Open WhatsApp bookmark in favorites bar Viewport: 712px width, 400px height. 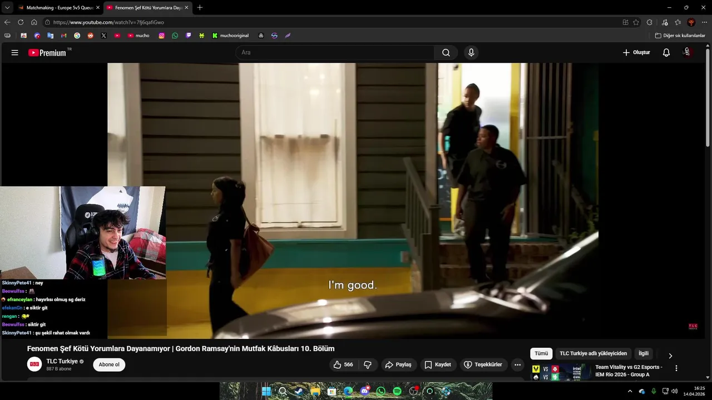pyautogui.click(x=175, y=36)
